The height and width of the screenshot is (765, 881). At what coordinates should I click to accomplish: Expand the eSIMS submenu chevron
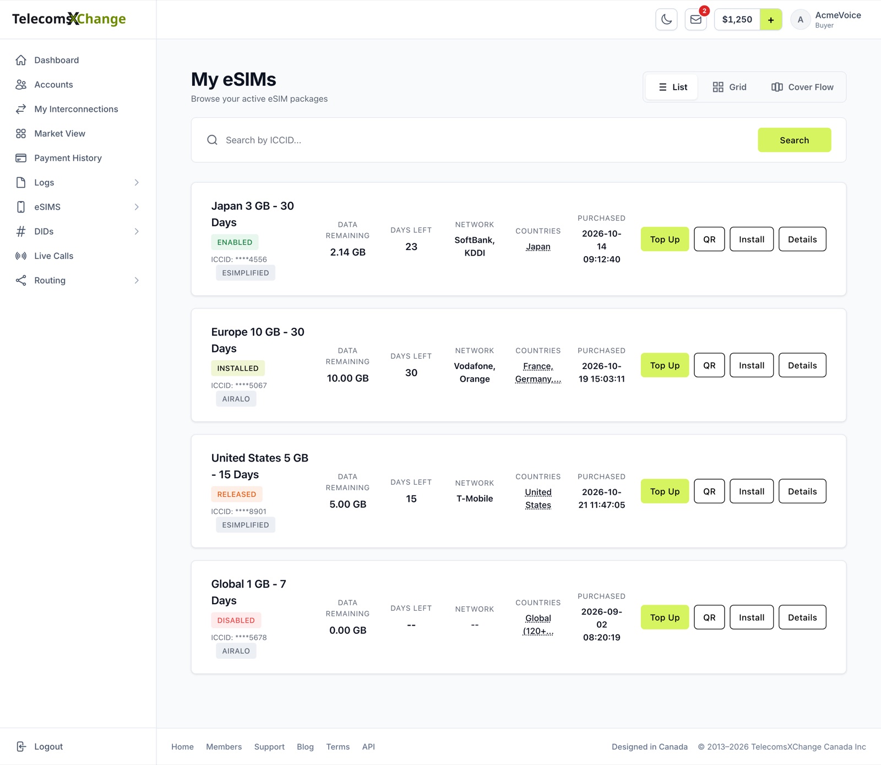click(137, 207)
